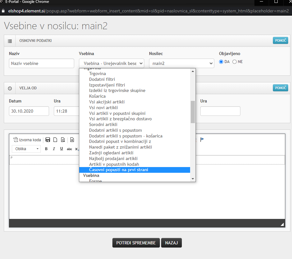Click the browser address bar URL
Image resolution: width=292 pixels, height=259 pixels.
pos(148,11)
